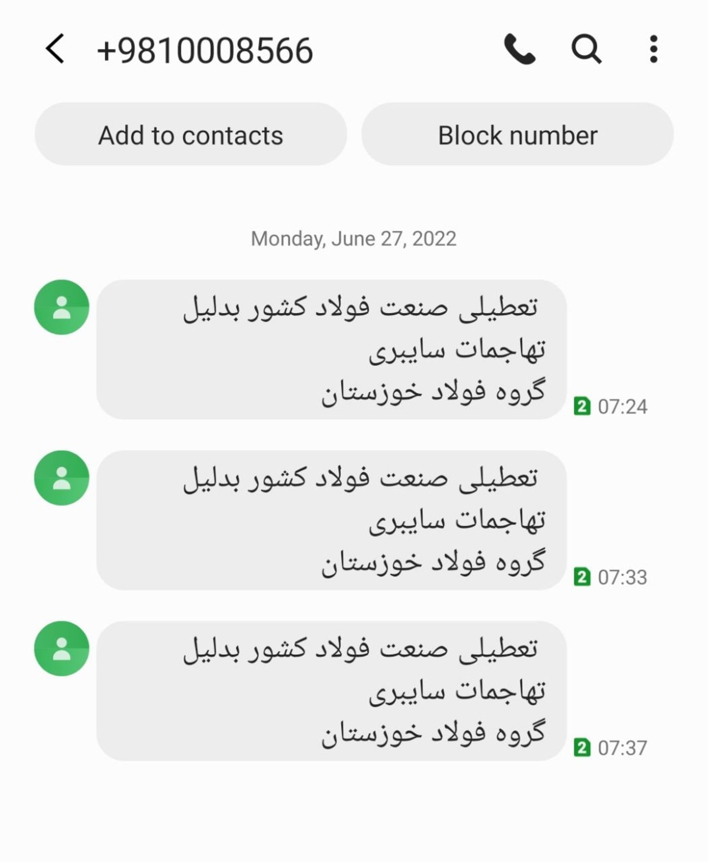
Task: Tap the SIM 2 badge beside 07:37
Action: pos(582,747)
